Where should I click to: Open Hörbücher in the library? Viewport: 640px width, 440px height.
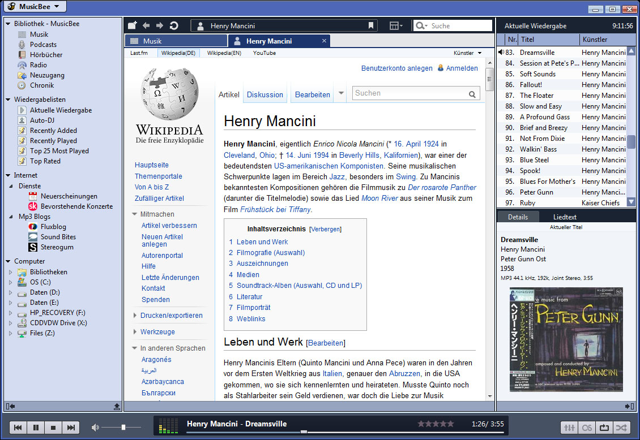pyautogui.click(x=46, y=55)
